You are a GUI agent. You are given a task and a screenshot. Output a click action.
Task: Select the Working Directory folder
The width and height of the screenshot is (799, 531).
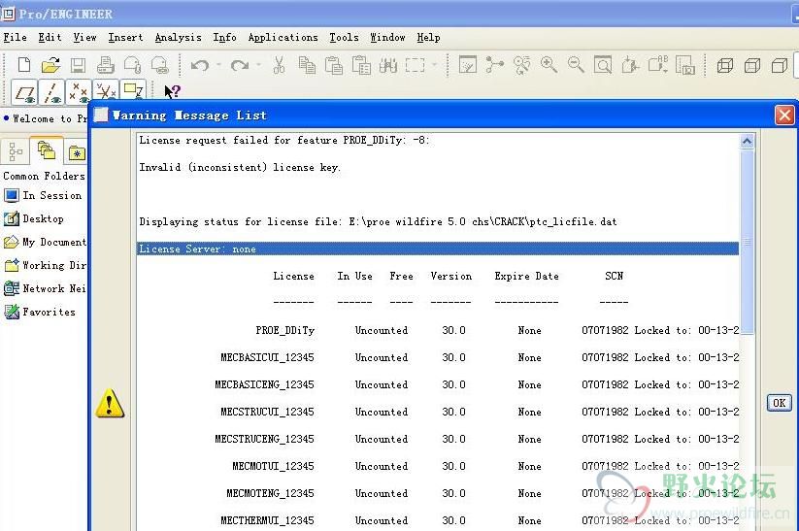point(45,266)
